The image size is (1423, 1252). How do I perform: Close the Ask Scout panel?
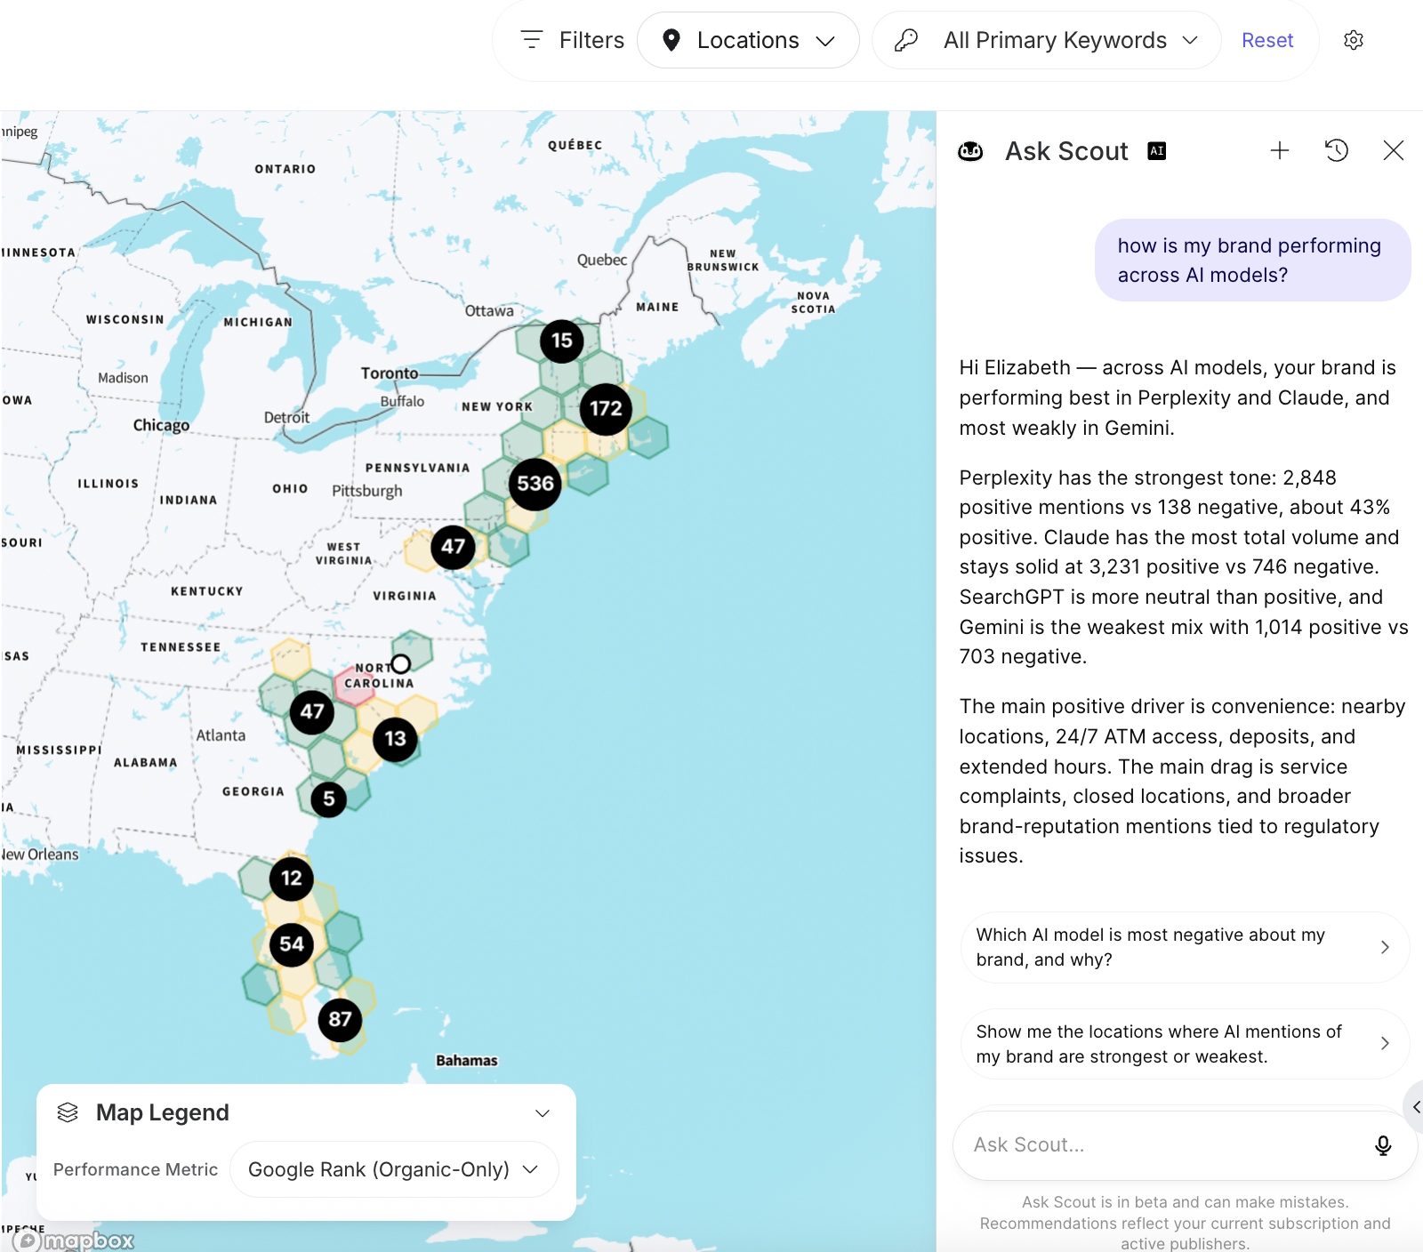pos(1393,151)
